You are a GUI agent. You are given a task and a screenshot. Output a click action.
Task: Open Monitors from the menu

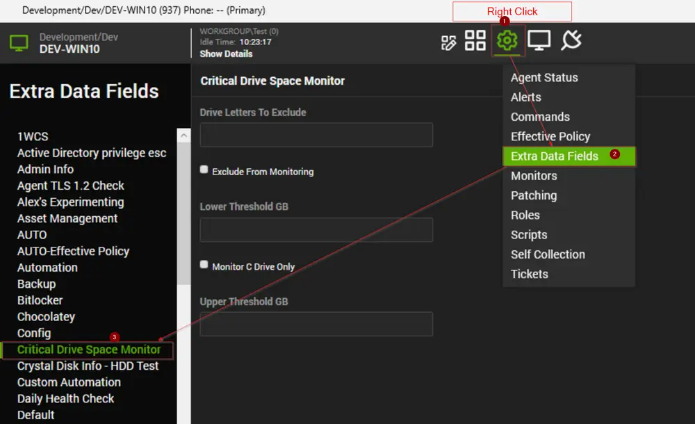(534, 176)
